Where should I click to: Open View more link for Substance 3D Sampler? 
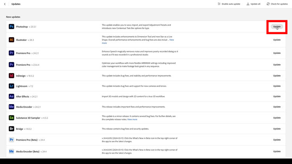[x=132, y=119]
